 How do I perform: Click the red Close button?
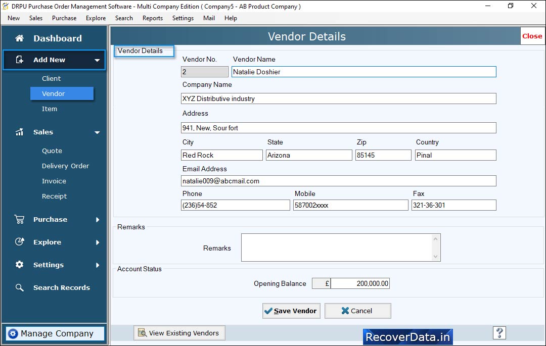click(532, 36)
